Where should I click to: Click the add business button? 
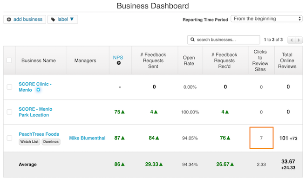(x=25, y=20)
